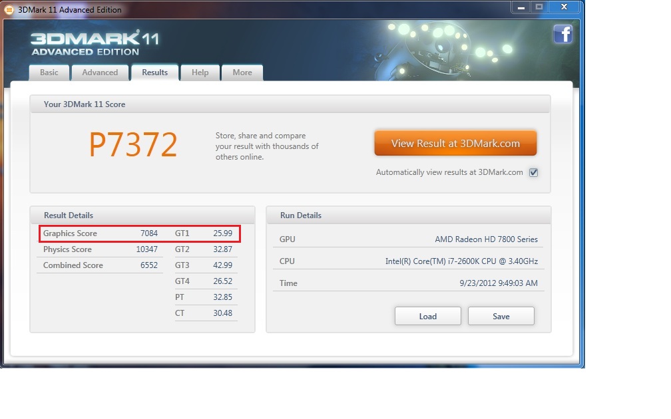The height and width of the screenshot is (419, 671).
Task: Click the Combined Score label
Action: pos(73,265)
